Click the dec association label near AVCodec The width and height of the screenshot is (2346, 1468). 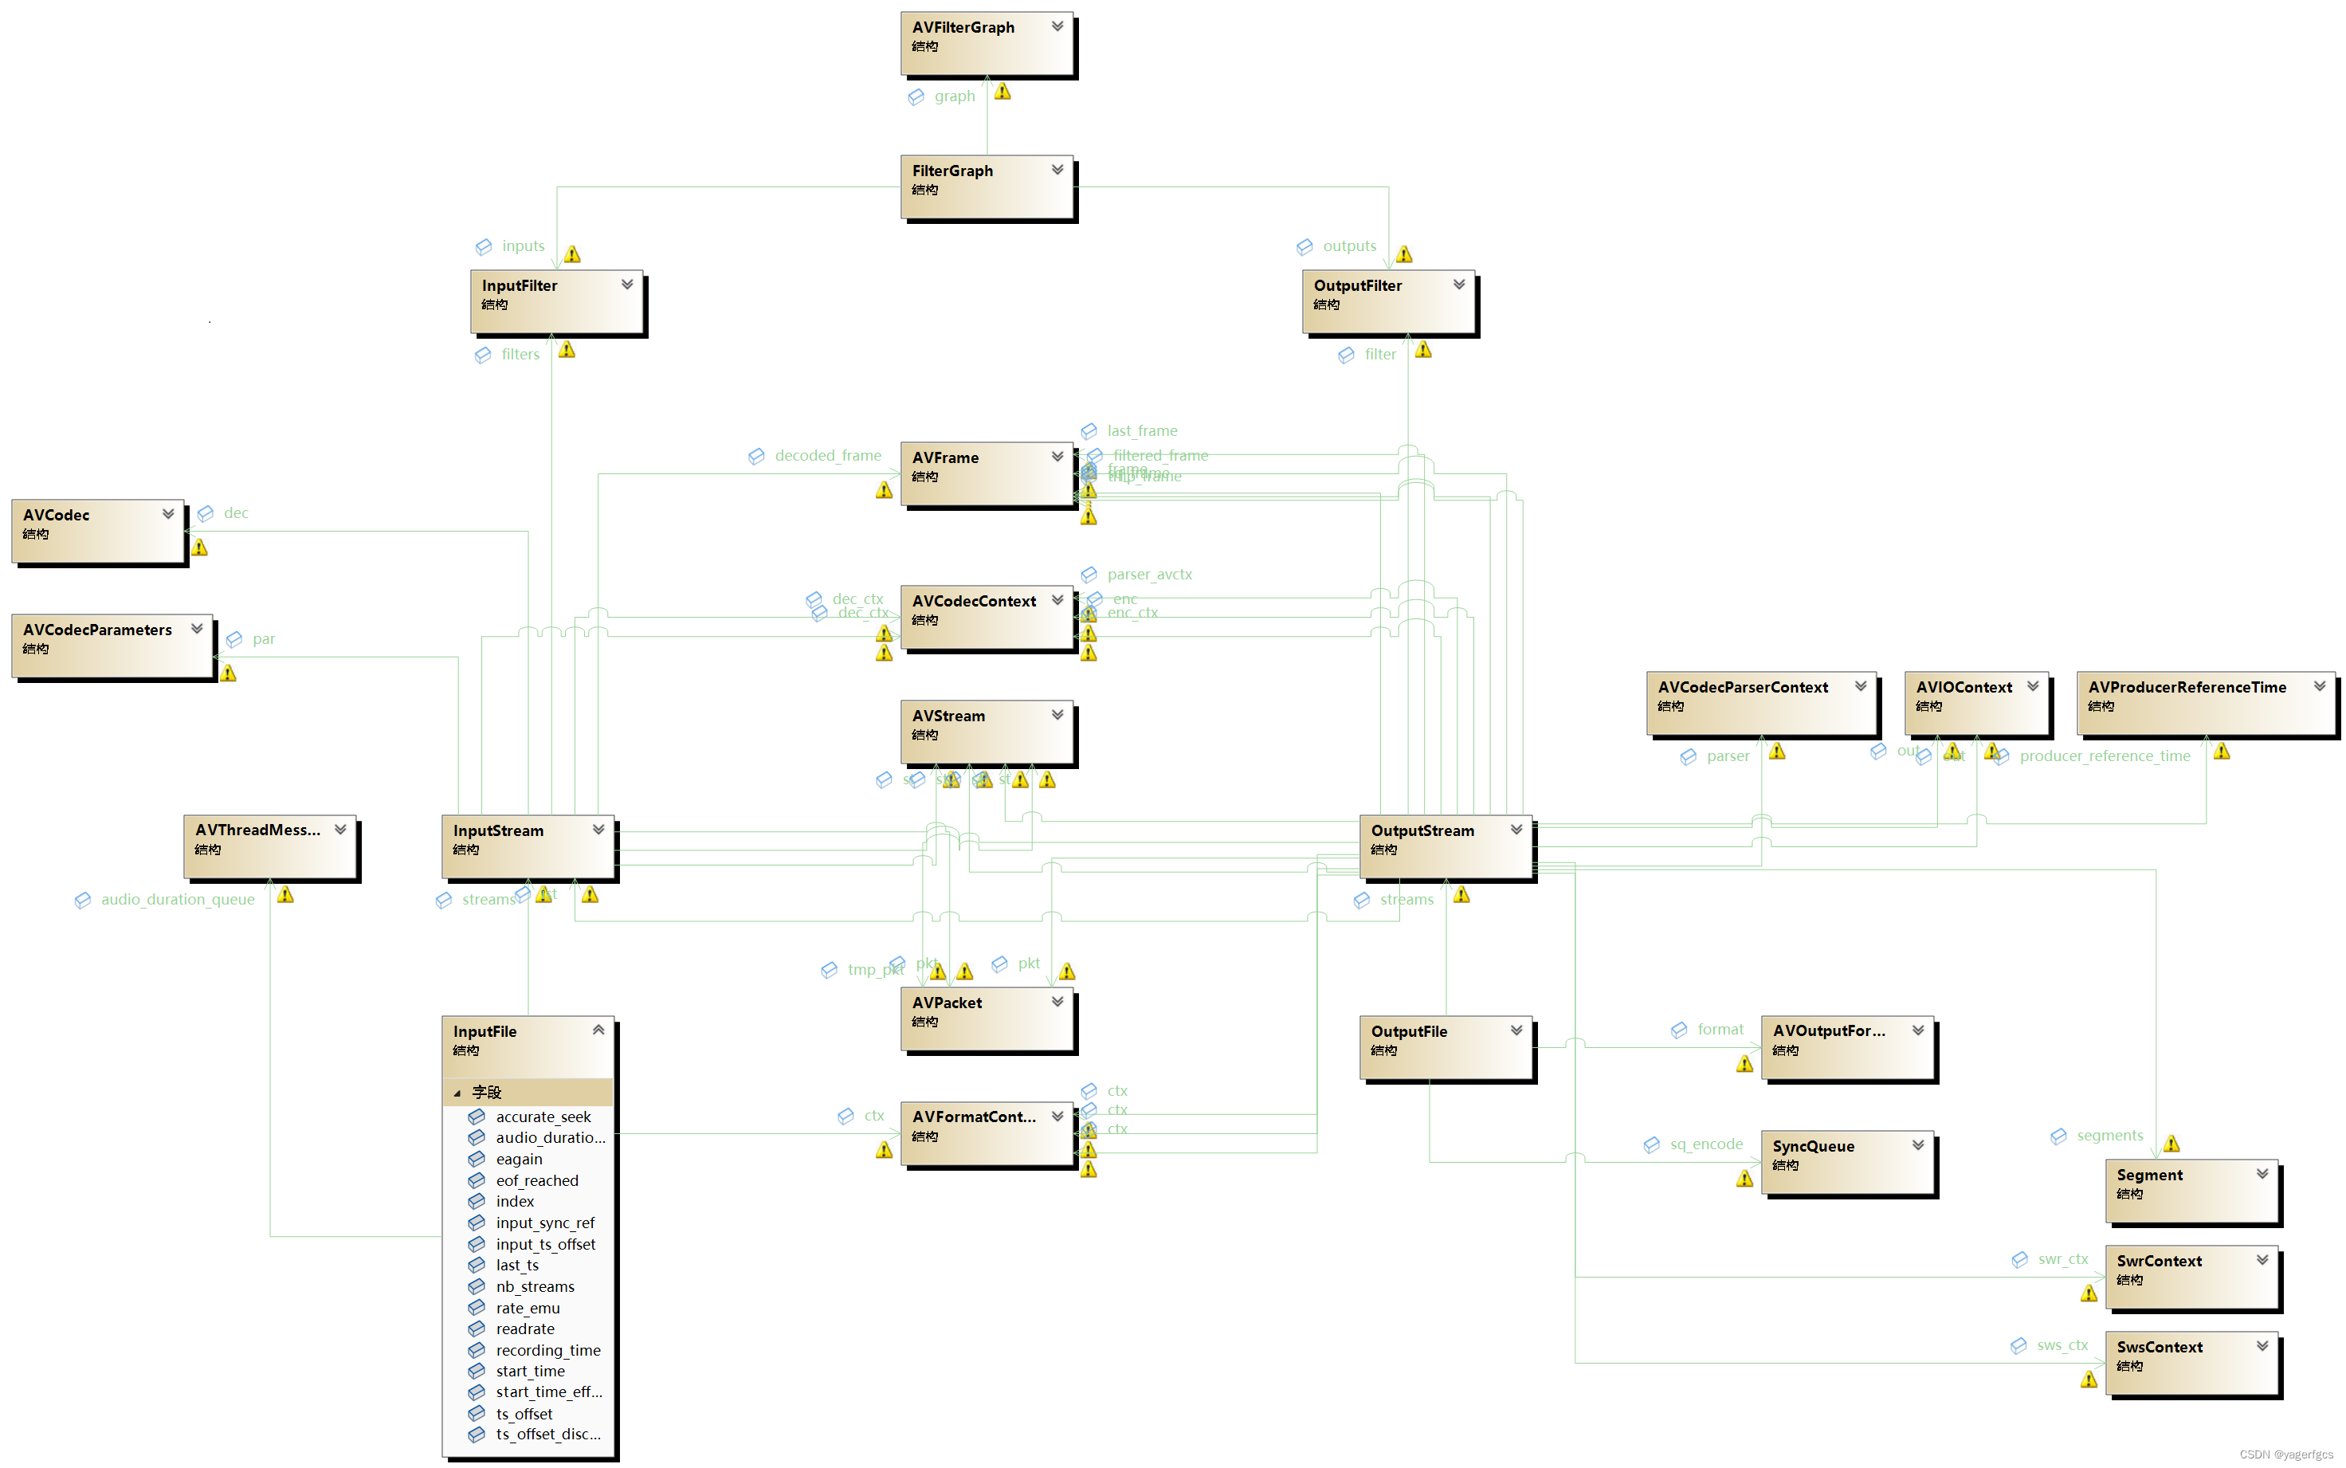click(236, 512)
